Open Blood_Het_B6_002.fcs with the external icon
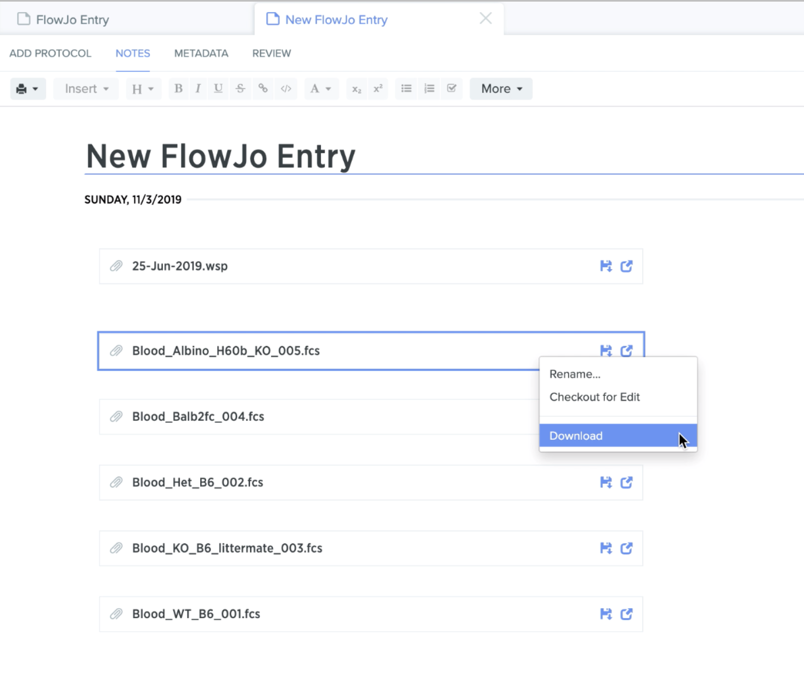 [626, 483]
